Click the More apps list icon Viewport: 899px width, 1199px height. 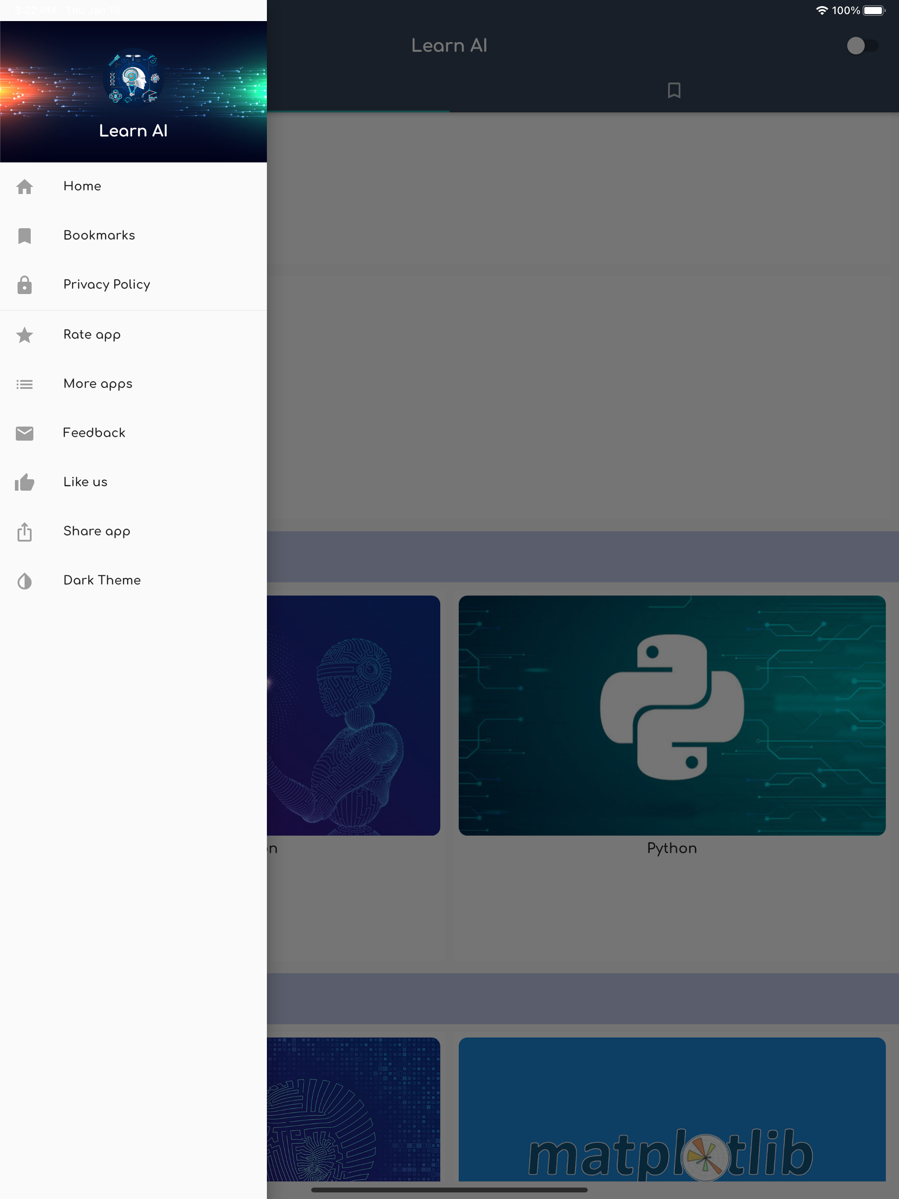[25, 384]
